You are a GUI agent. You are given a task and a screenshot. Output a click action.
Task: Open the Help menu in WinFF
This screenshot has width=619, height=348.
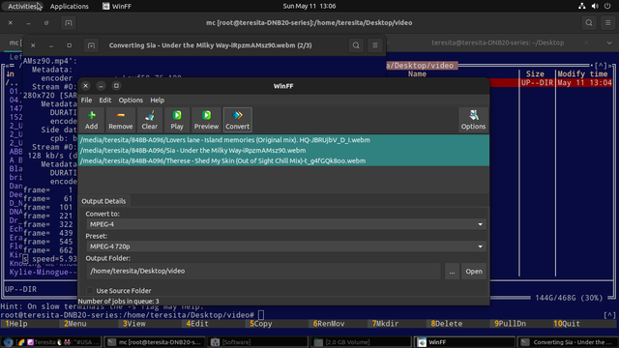(157, 101)
